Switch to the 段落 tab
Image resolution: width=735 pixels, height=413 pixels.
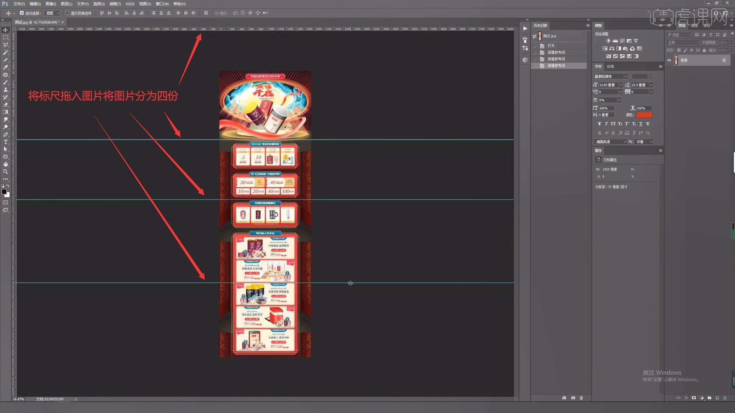(611, 66)
